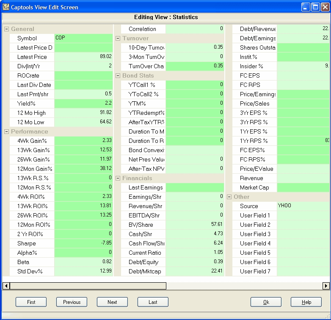Select the Source field showing YHOO
Viewport: 331px width, 320px height.
302,206
